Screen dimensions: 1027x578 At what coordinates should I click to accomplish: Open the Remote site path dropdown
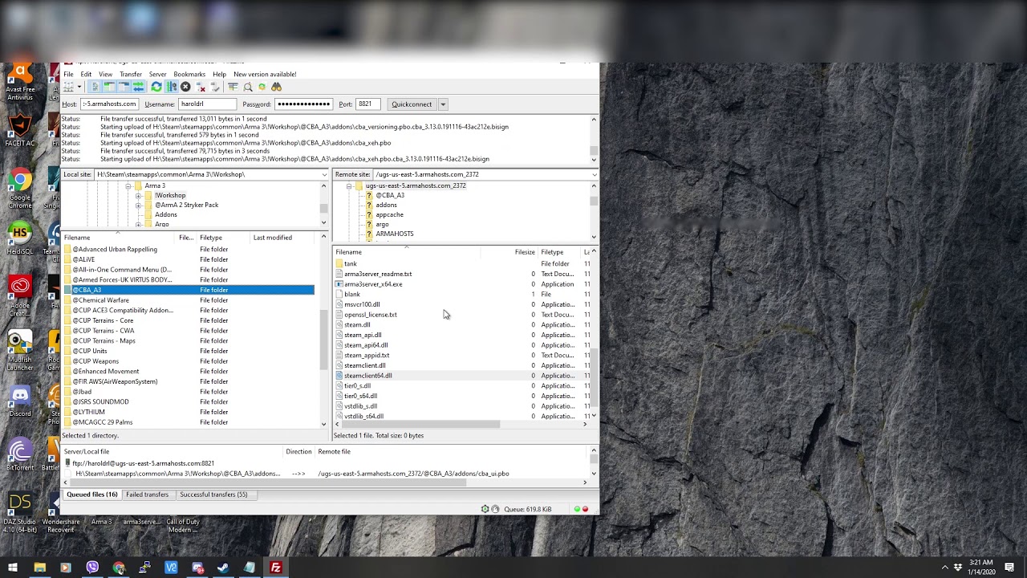594,174
